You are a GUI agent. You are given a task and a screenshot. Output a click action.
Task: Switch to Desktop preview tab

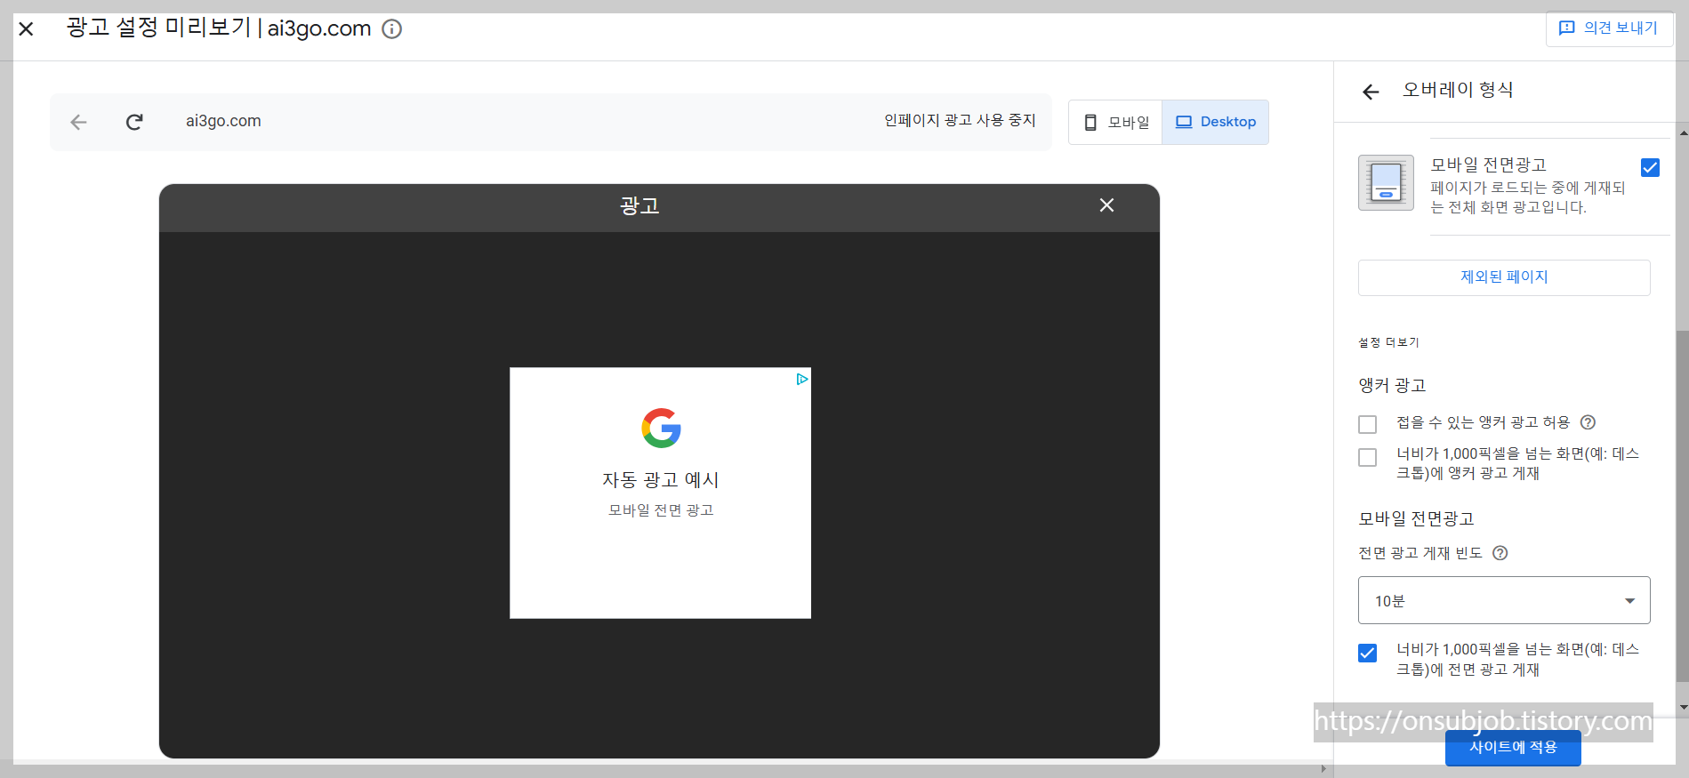(x=1215, y=122)
